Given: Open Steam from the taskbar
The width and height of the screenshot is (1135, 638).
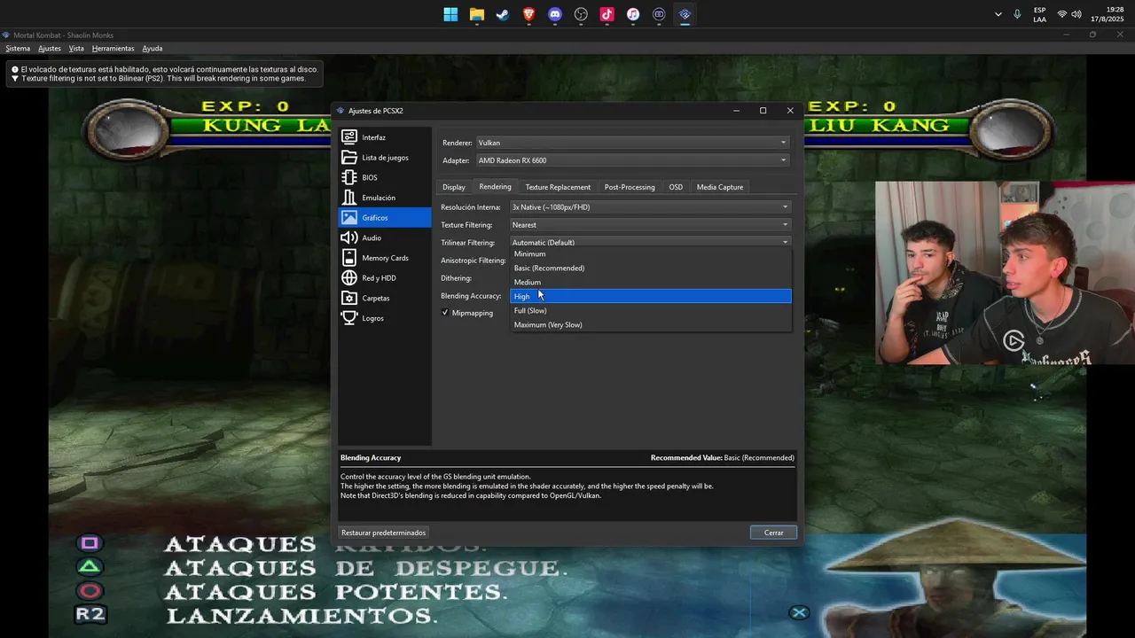Looking at the screenshot, I should [x=503, y=14].
